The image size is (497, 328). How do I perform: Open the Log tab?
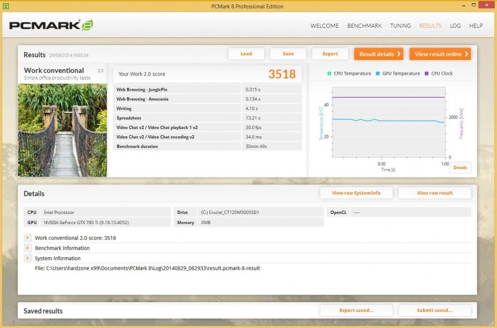(455, 26)
